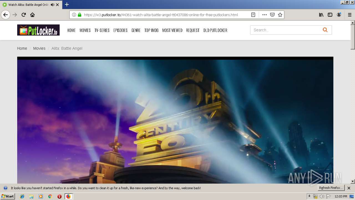The height and width of the screenshot is (200, 355).
Task: Show hidden tray icons arrow
Action: (309, 196)
